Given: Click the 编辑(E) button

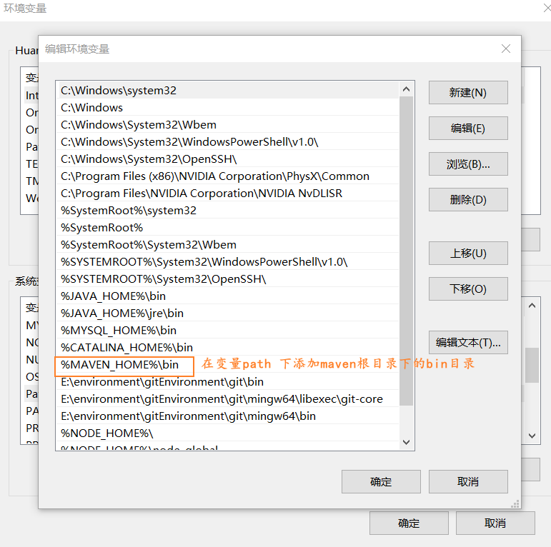Looking at the screenshot, I should 468,129.
